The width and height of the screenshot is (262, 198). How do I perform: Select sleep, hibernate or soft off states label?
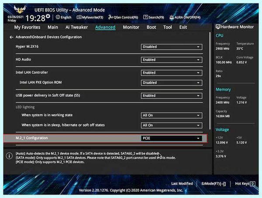(x=63, y=125)
